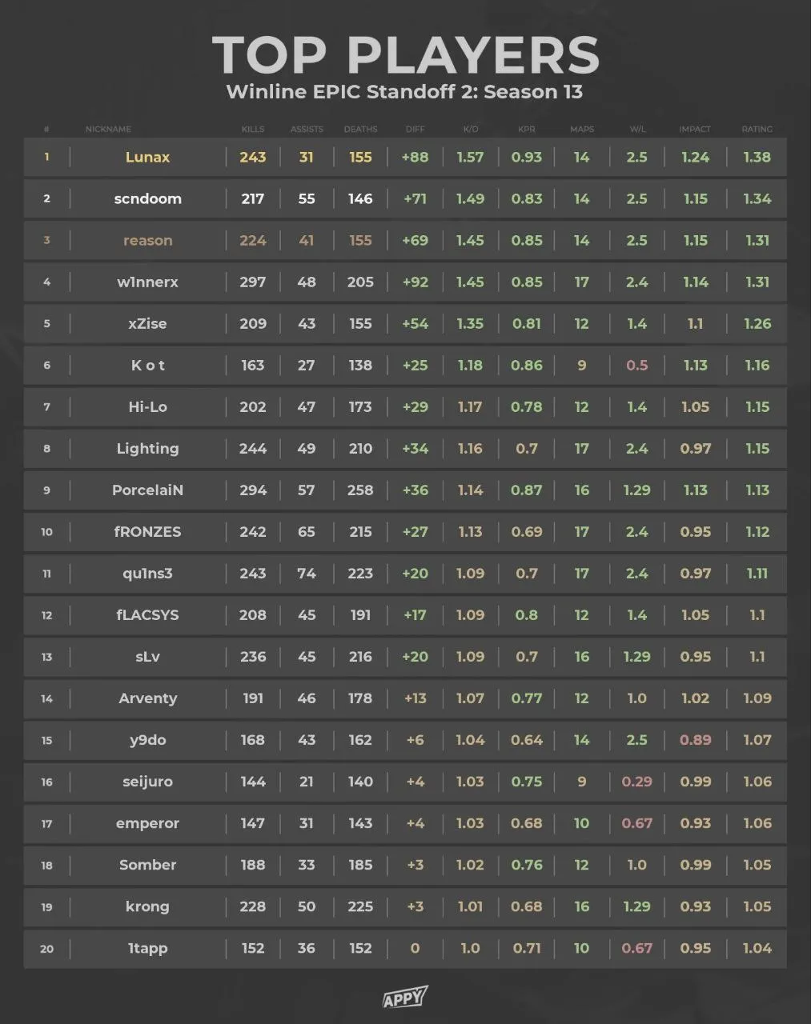811x1024 pixels.
Task: Click scndoom's diff value +71
Action: pos(415,198)
